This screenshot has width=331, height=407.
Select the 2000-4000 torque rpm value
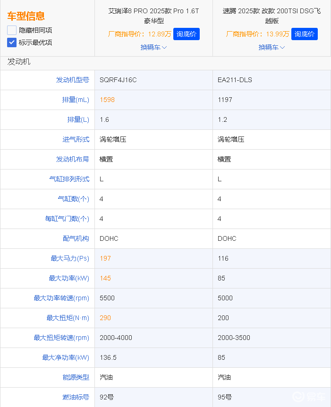[116, 338]
